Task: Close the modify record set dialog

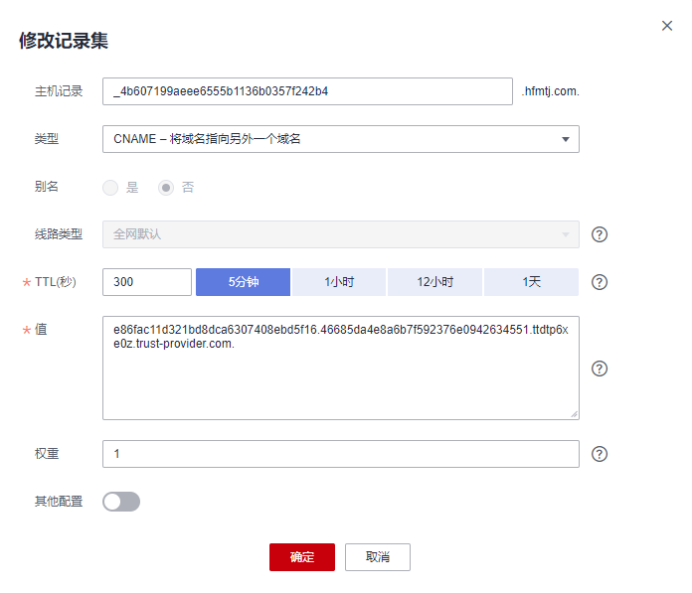Action: [x=667, y=26]
